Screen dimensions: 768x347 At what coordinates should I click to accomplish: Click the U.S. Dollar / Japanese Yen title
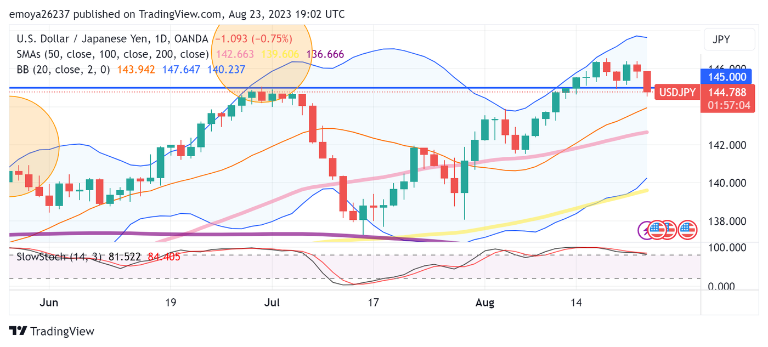coord(90,39)
